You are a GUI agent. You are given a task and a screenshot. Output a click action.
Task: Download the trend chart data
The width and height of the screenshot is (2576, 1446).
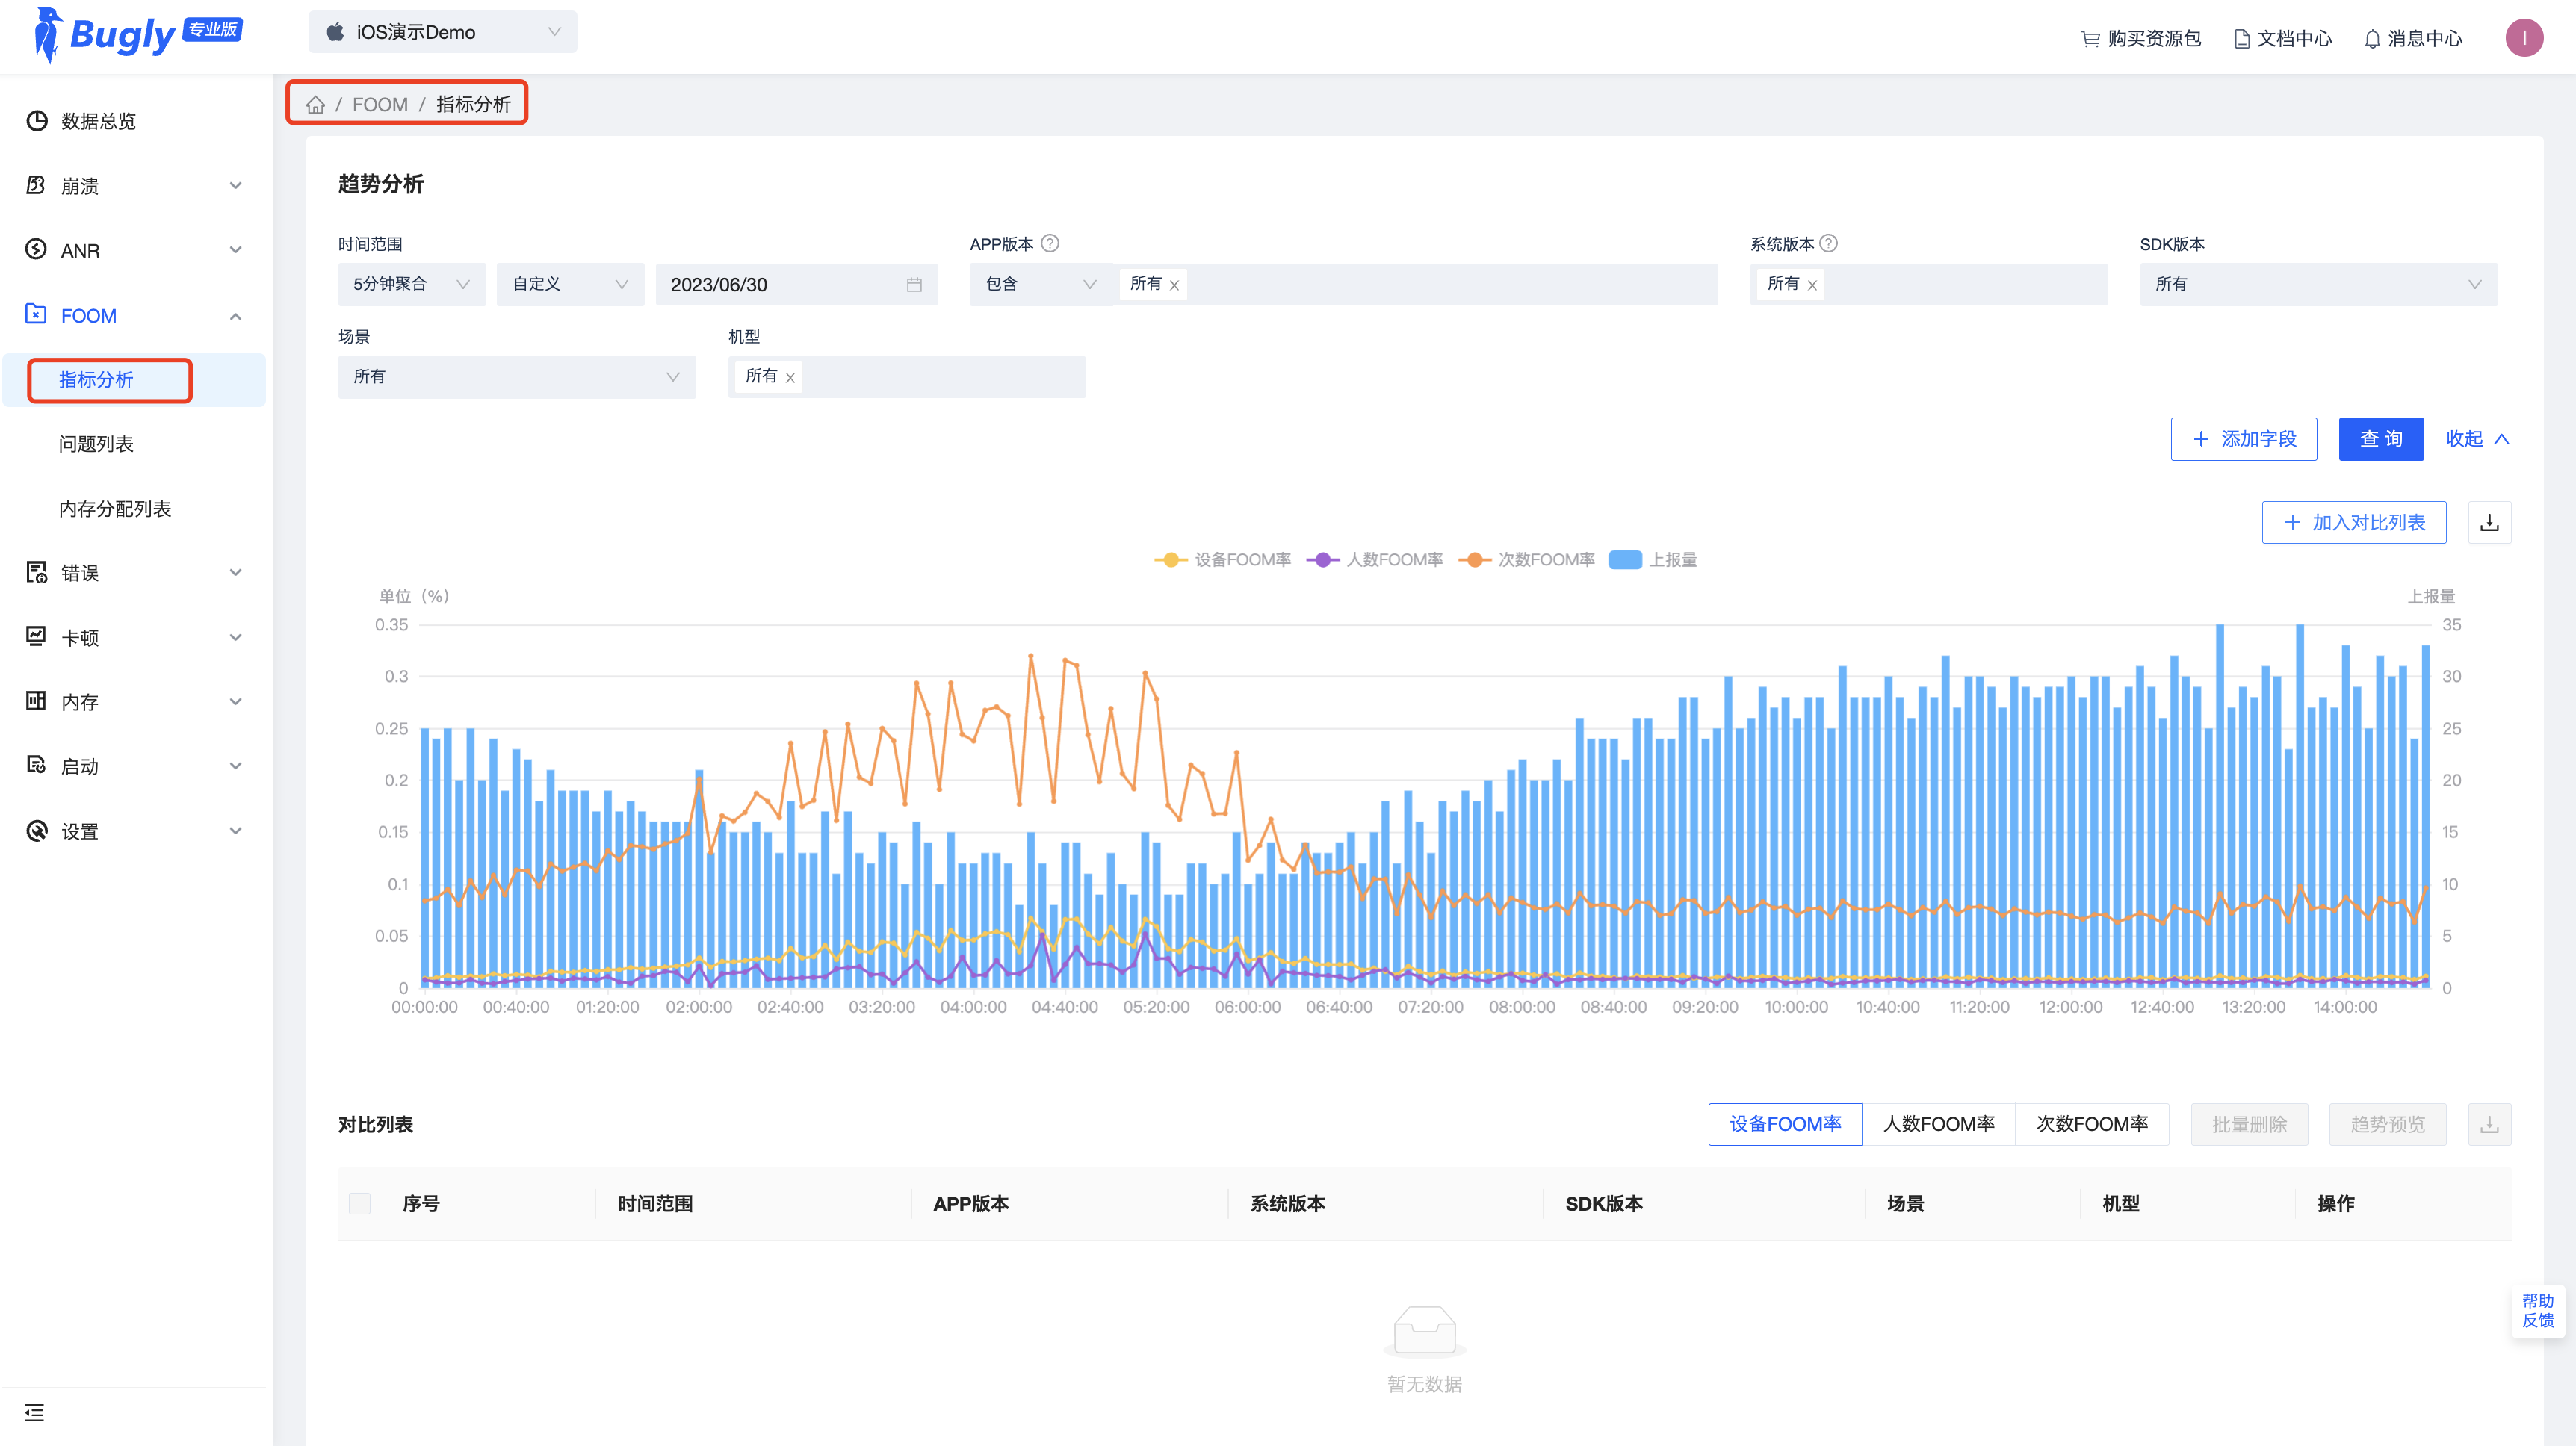2490,522
